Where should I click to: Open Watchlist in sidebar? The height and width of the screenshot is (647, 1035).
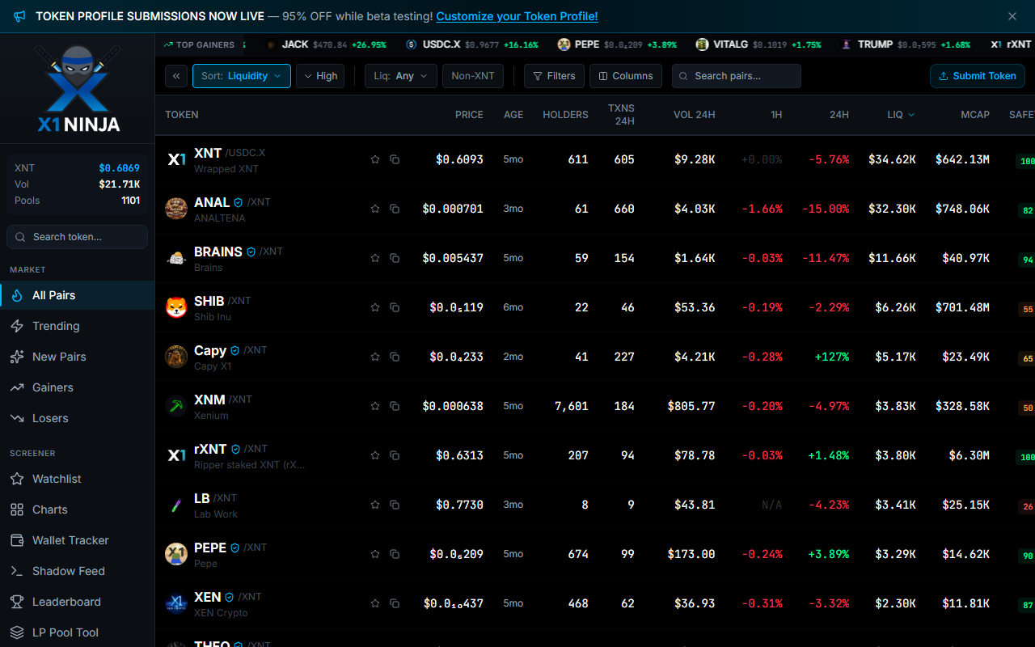coord(78,479)
